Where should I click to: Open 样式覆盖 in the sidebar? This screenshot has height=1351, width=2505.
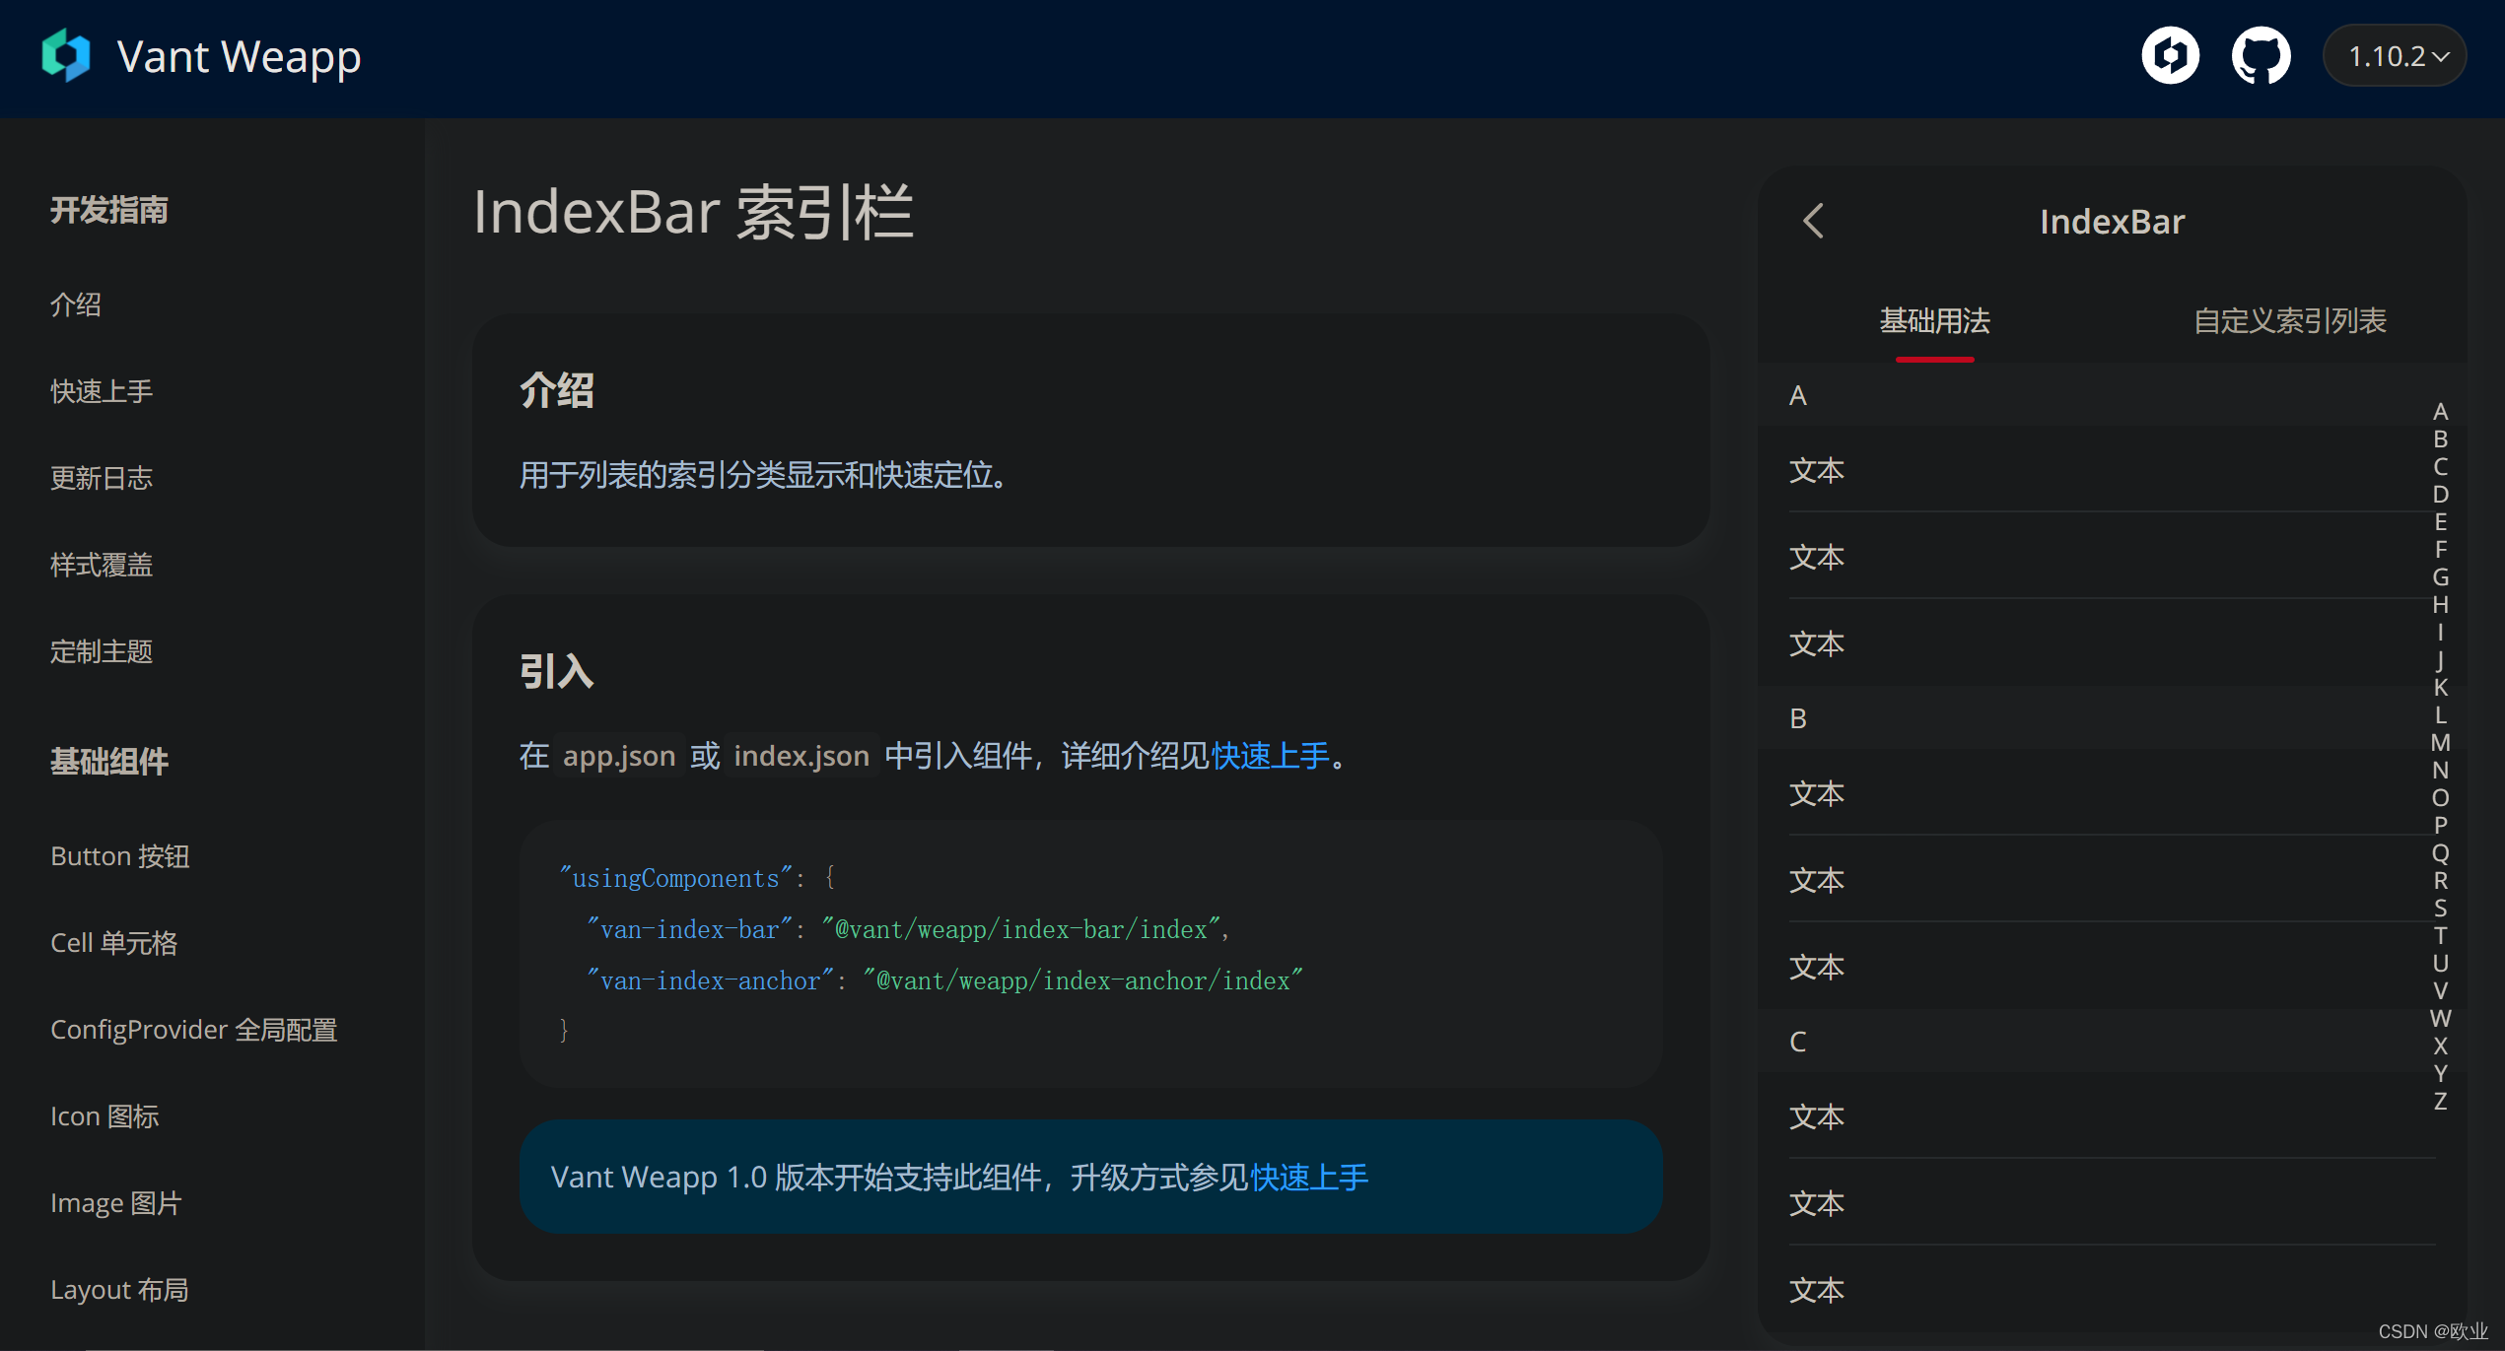tap(102, 565)
